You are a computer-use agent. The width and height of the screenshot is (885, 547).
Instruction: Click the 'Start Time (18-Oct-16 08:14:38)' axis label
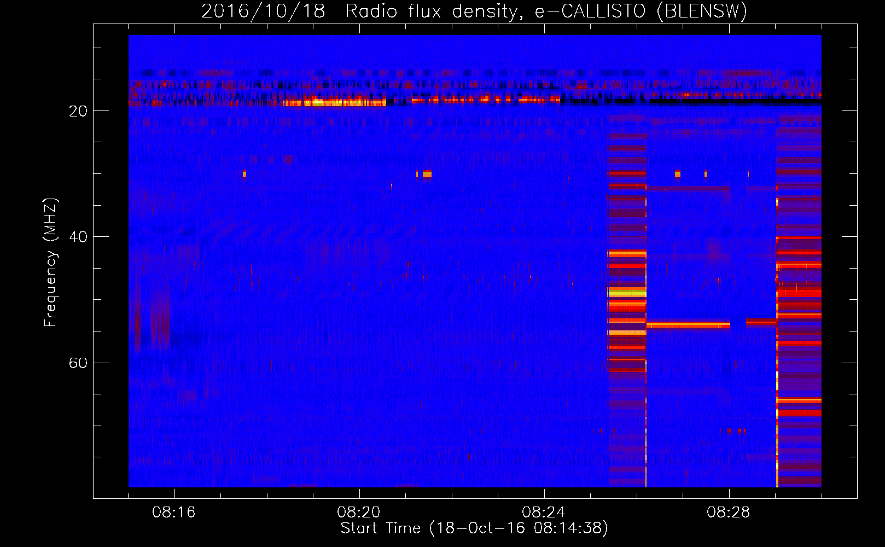pyautogui.click(x=474, y=528)
